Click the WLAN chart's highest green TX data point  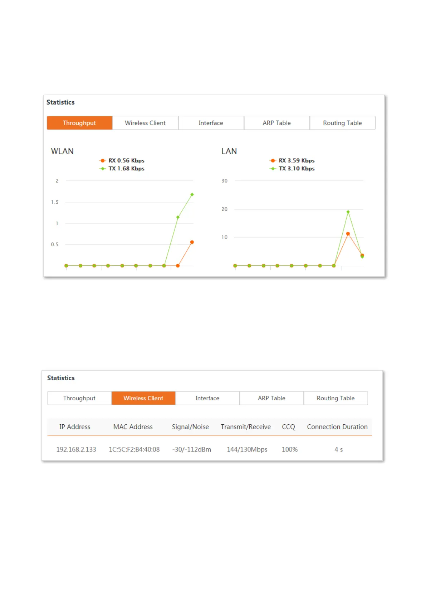[x=192, y=194]
